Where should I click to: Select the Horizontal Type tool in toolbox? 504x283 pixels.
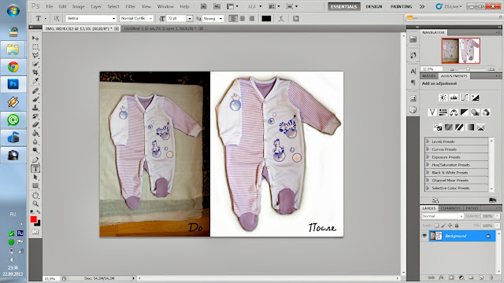click(35, 168)
